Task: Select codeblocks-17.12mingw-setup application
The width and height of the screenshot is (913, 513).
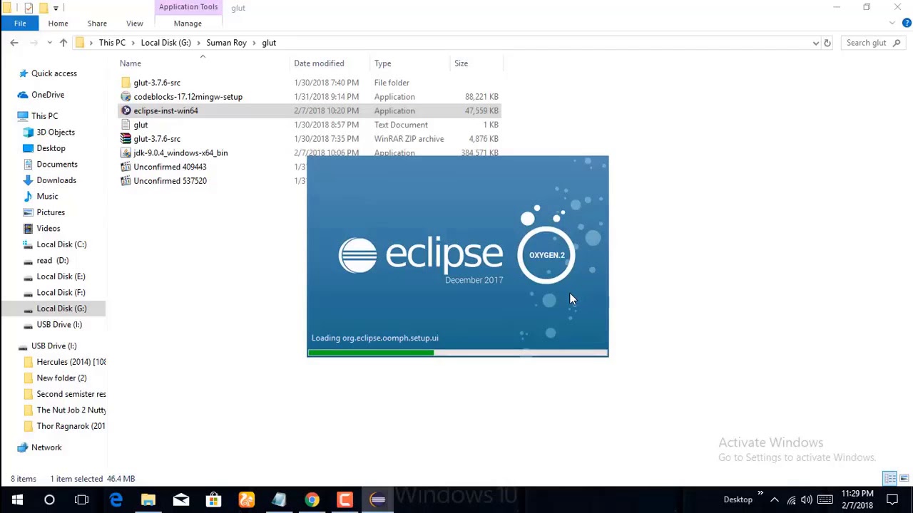Action: point(188,97)
